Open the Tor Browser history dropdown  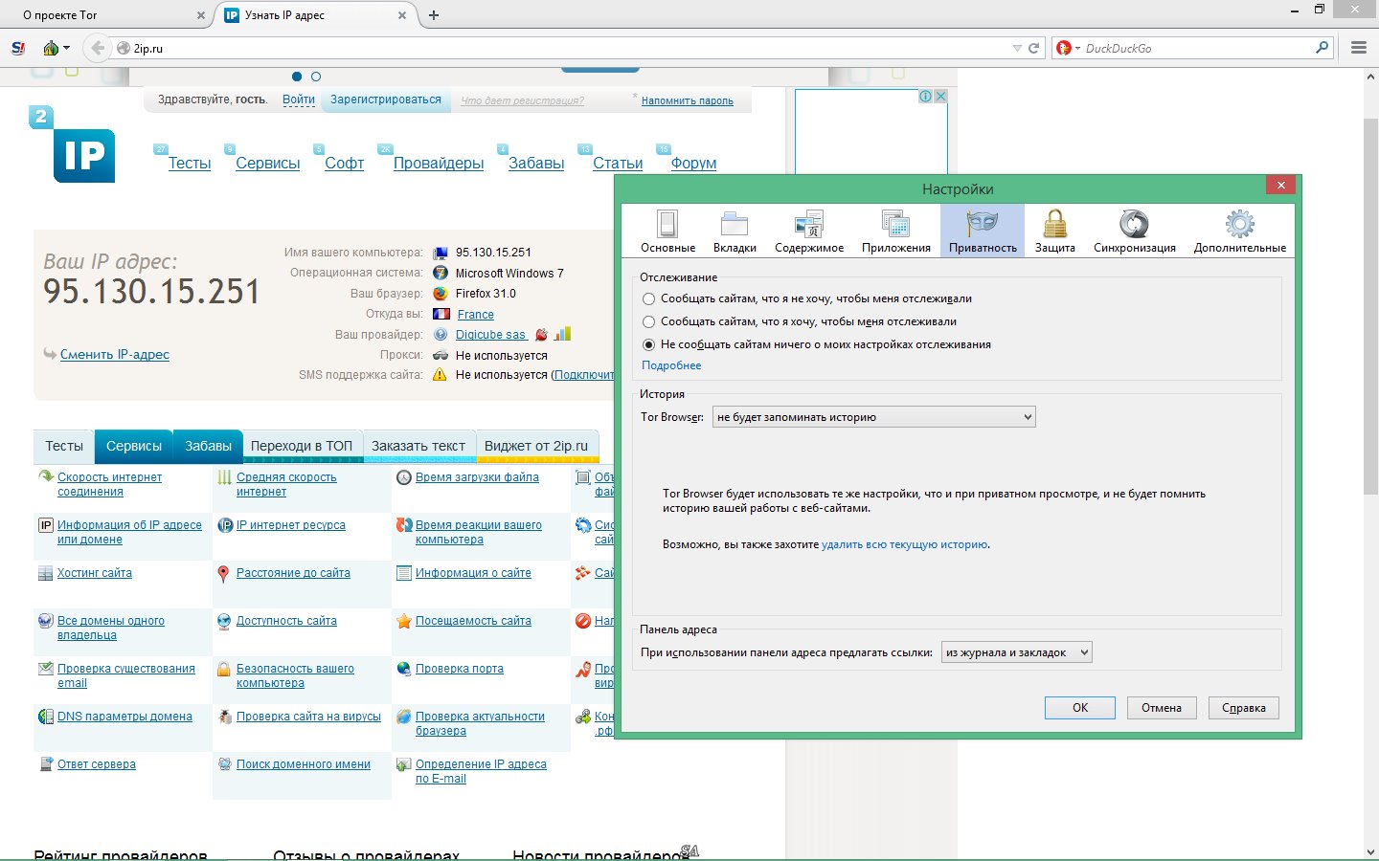click(873, 417)
